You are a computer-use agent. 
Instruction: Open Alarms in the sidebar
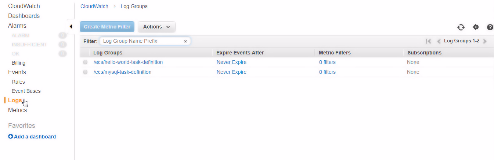(17, 26)
